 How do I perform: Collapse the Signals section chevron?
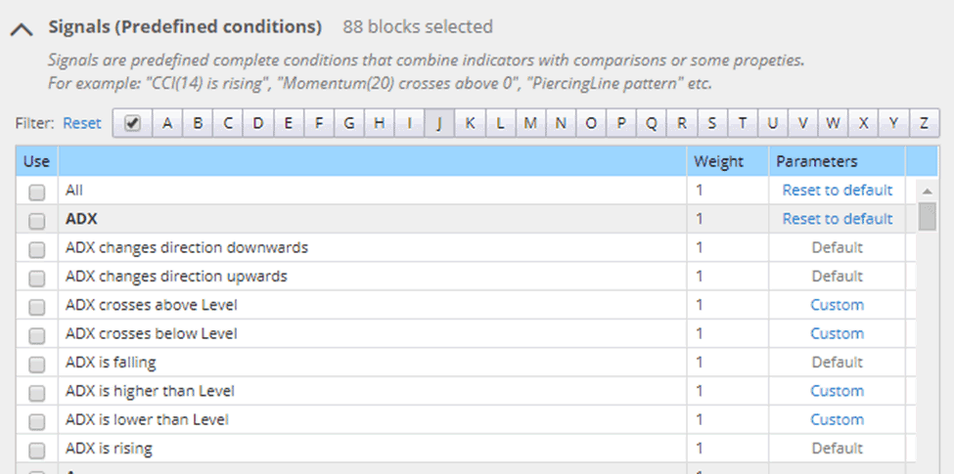(x=22, y=28)
